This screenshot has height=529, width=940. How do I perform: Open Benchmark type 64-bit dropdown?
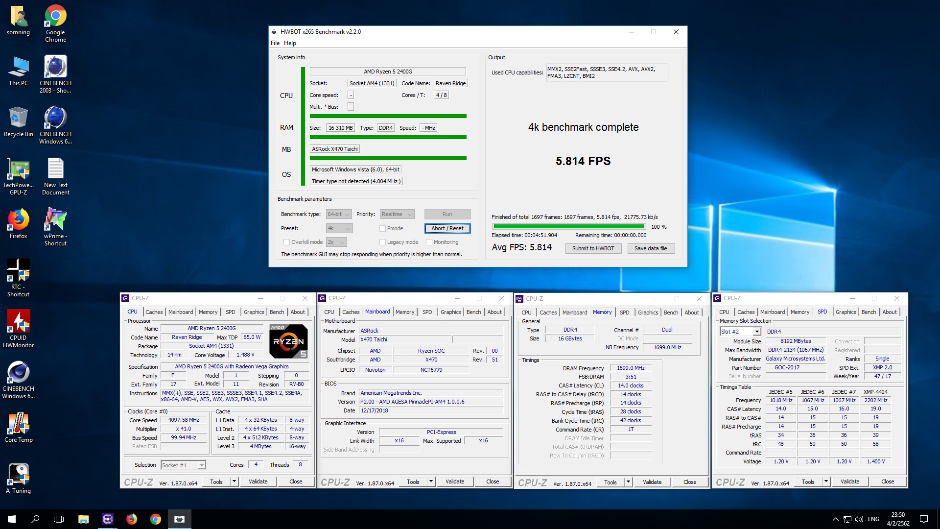pyautogui.click(x=339, y=214)
